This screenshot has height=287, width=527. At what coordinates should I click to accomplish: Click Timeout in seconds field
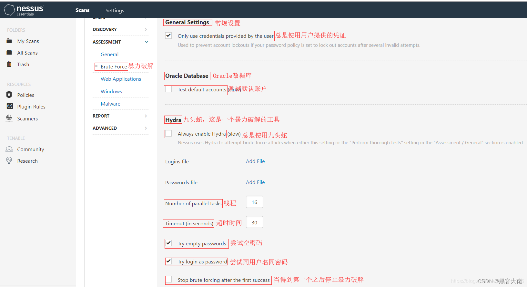click(x=254, y=222)
